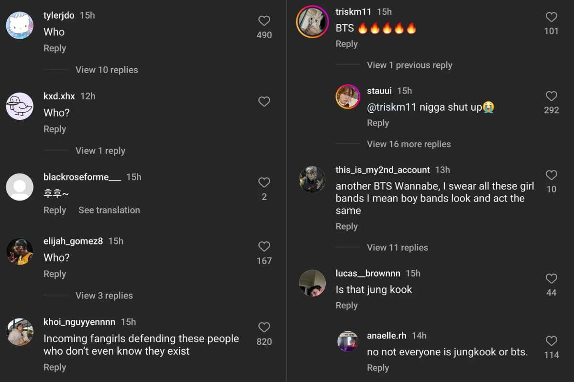Tap heart on kxd.xhx's comment
Viewport: 574px width, 382px height.
click(x=264, y=101)
